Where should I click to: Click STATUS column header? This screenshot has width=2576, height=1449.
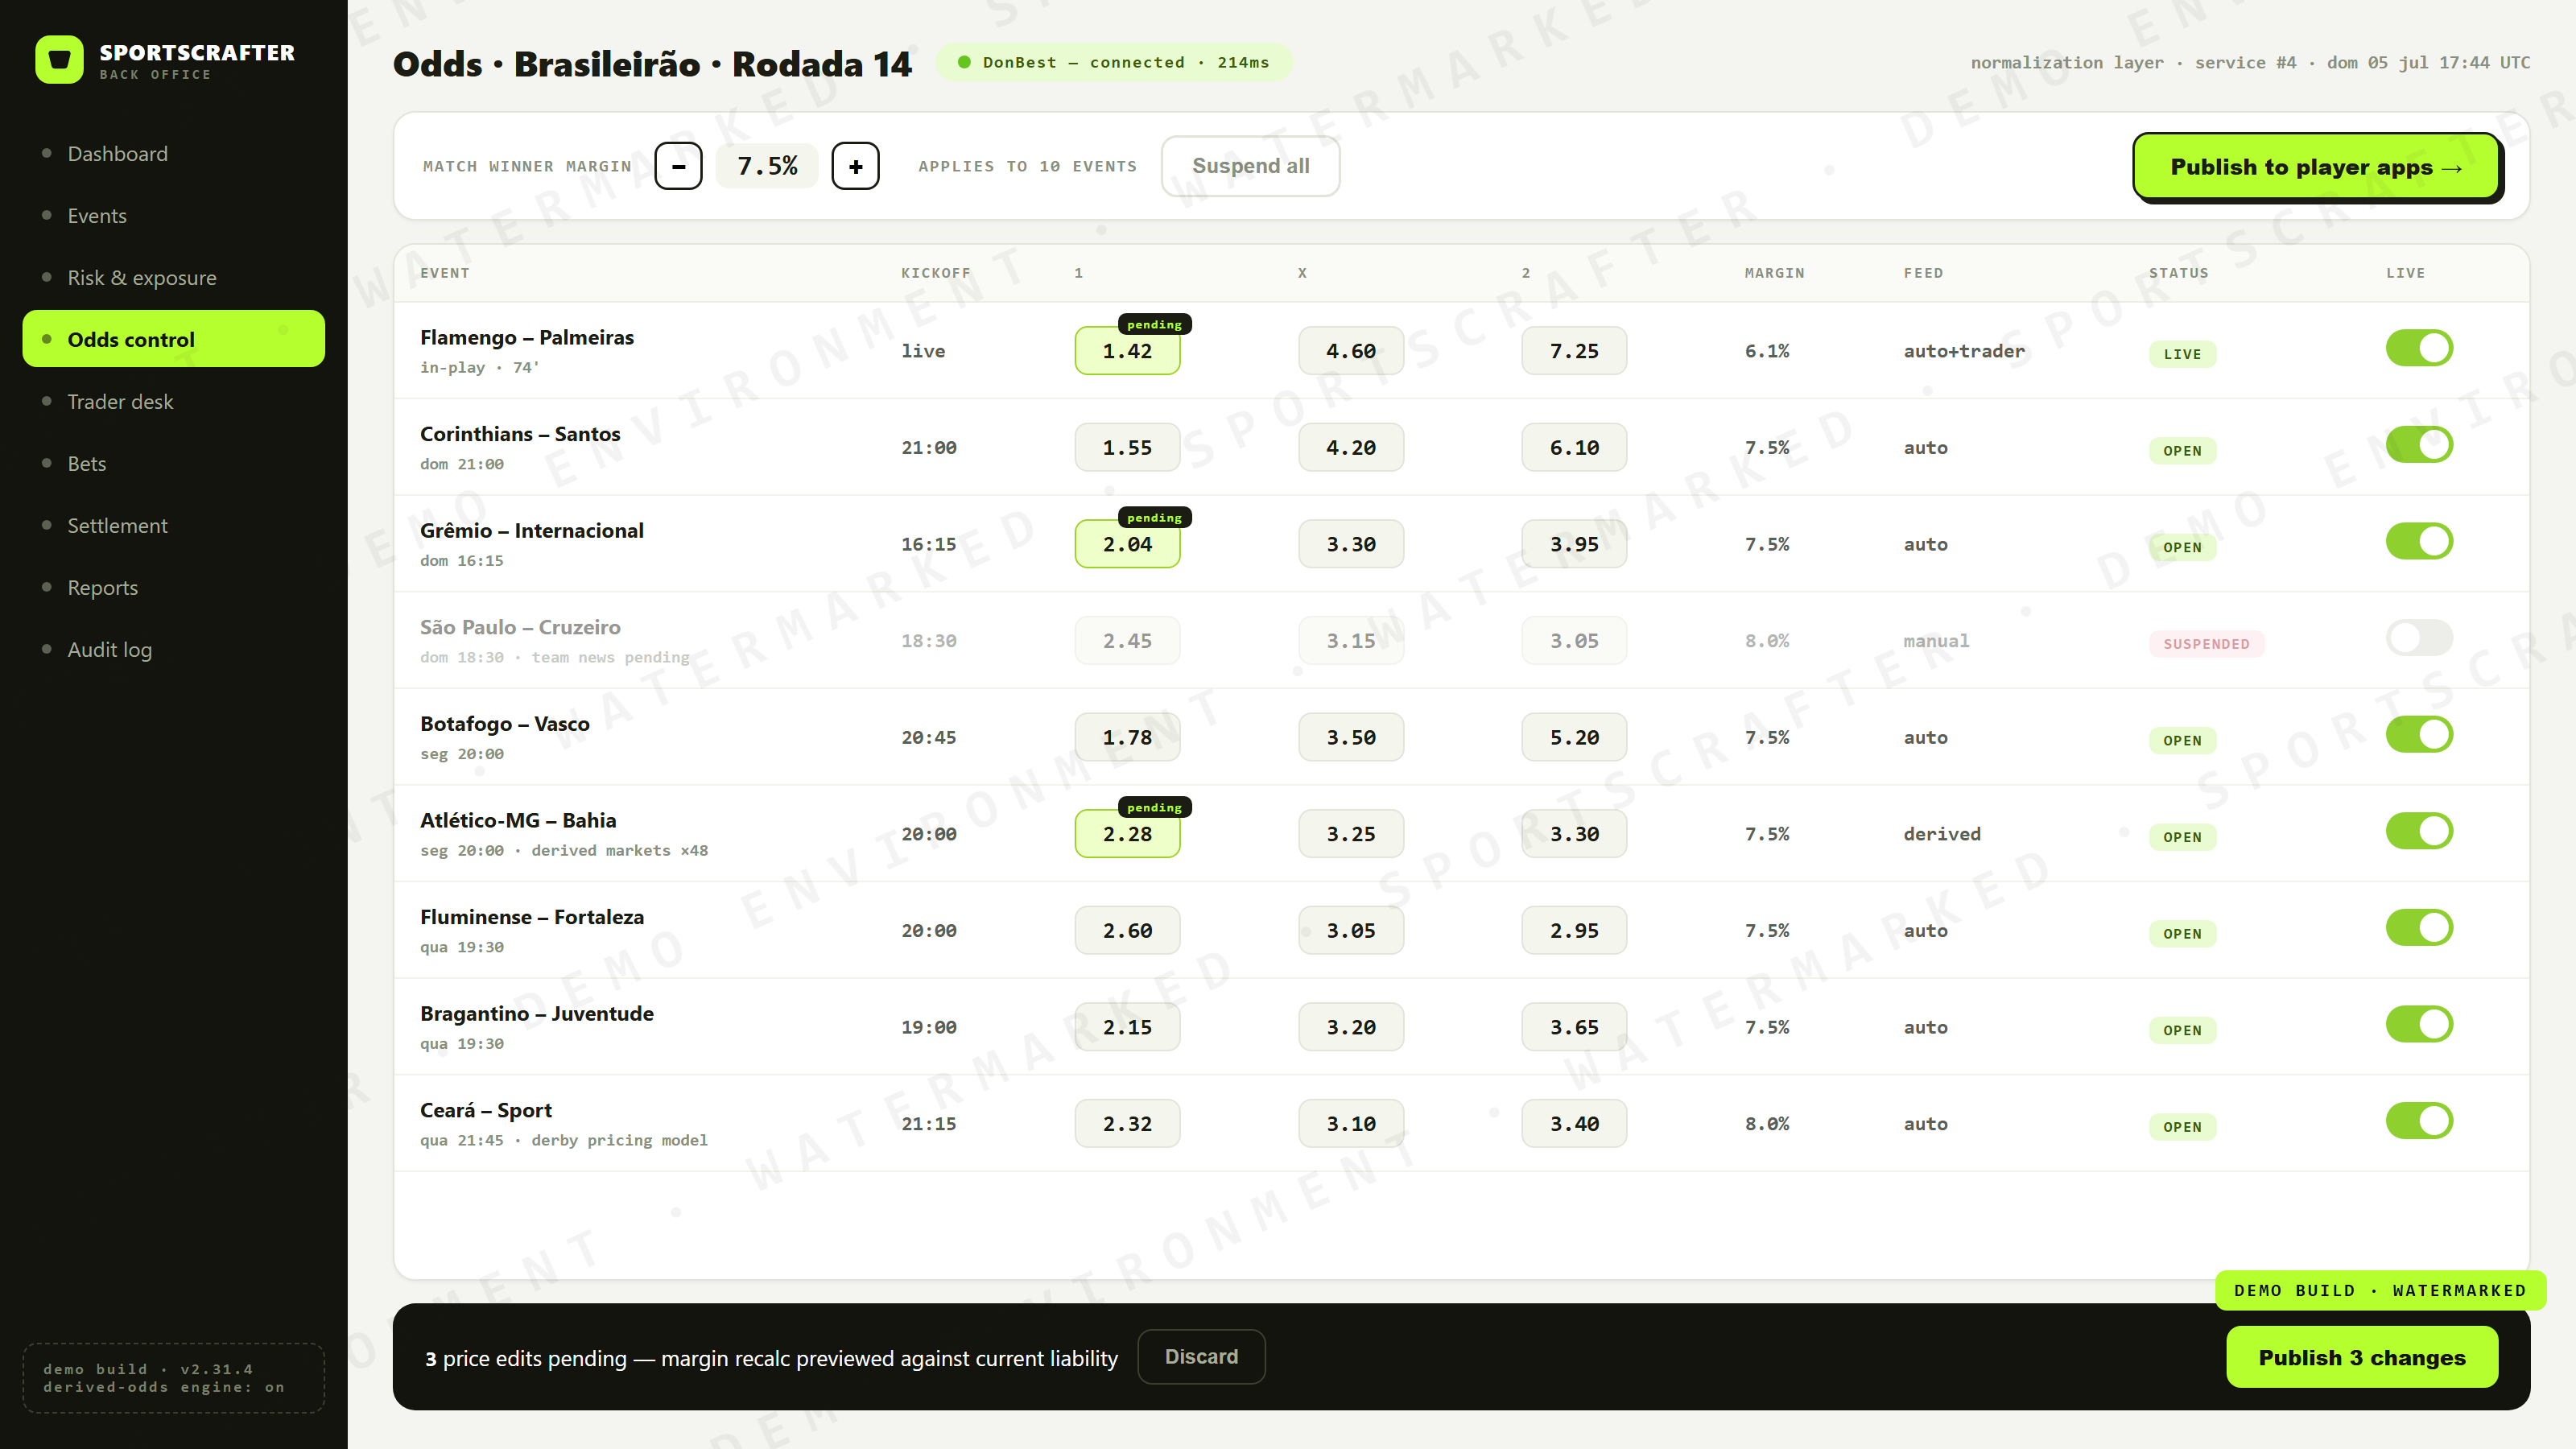tap(2178, 273)
